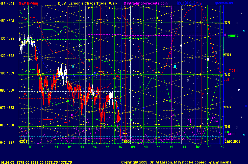Click the "120 1392" price axis label
The width and height of the screenshot is (248, 164).
pyautogui.click(x=7, y=56)
